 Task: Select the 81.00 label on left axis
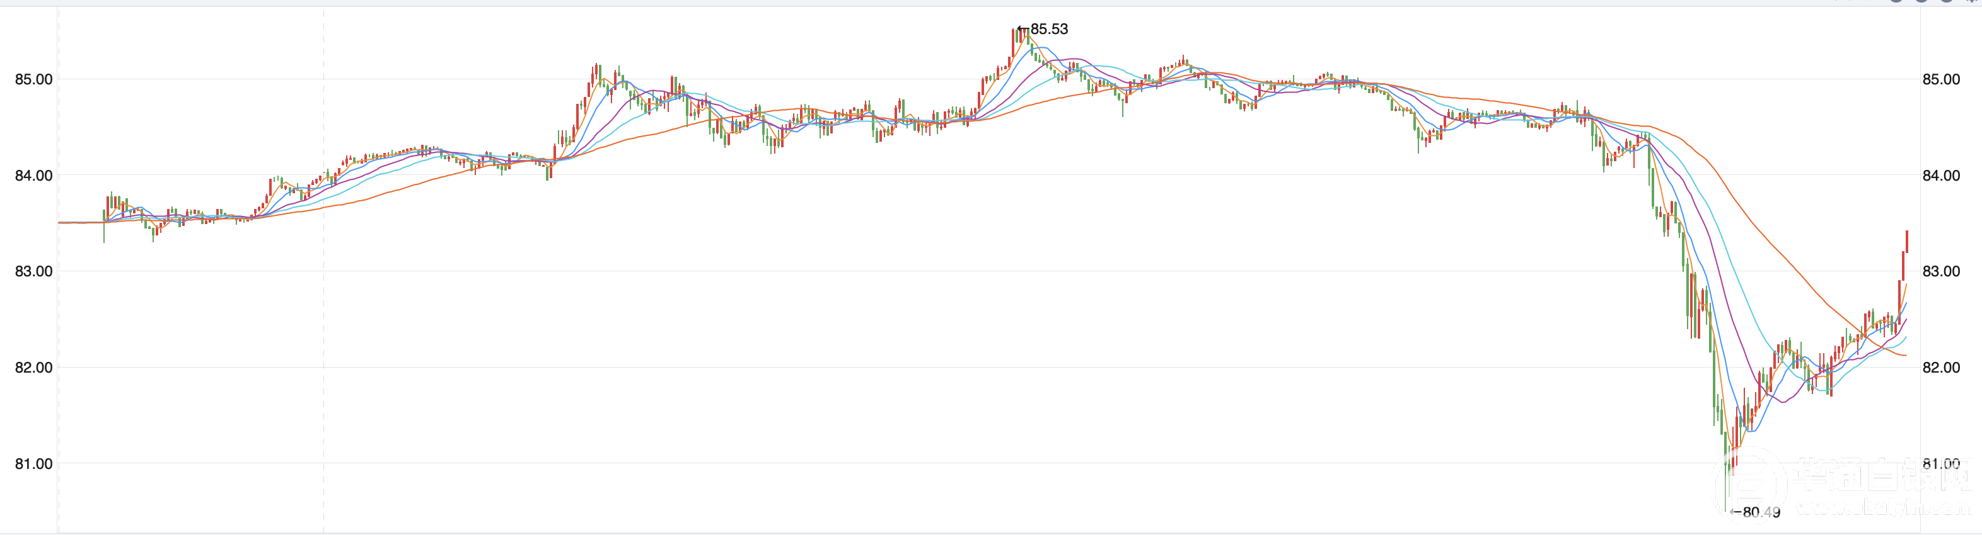coord(34,463)
